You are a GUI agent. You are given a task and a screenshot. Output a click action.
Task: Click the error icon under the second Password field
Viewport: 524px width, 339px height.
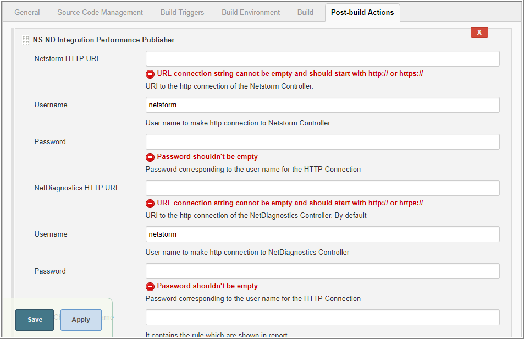click(x=150, y=286)
